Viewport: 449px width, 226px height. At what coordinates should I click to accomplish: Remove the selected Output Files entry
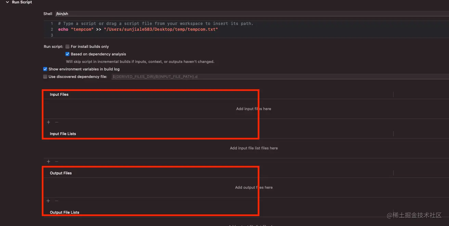(56, 201)
